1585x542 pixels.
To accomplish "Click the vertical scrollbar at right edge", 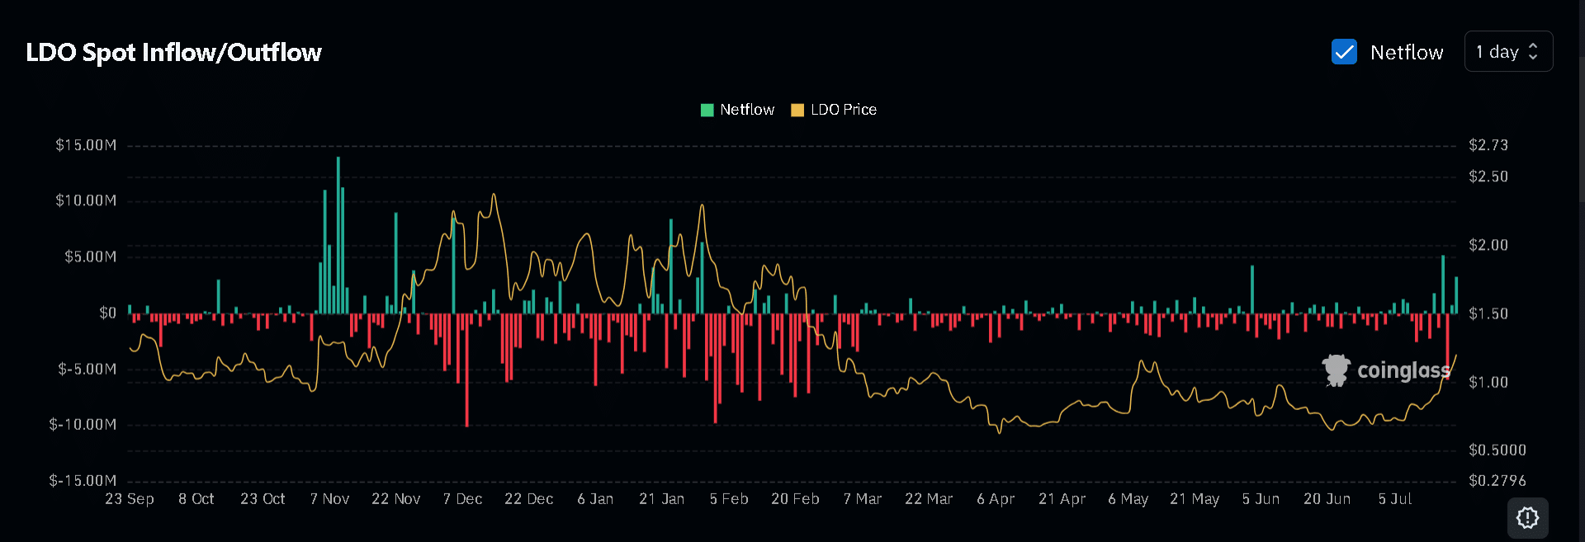I will pyautogui.click(x=1581, y=124).
